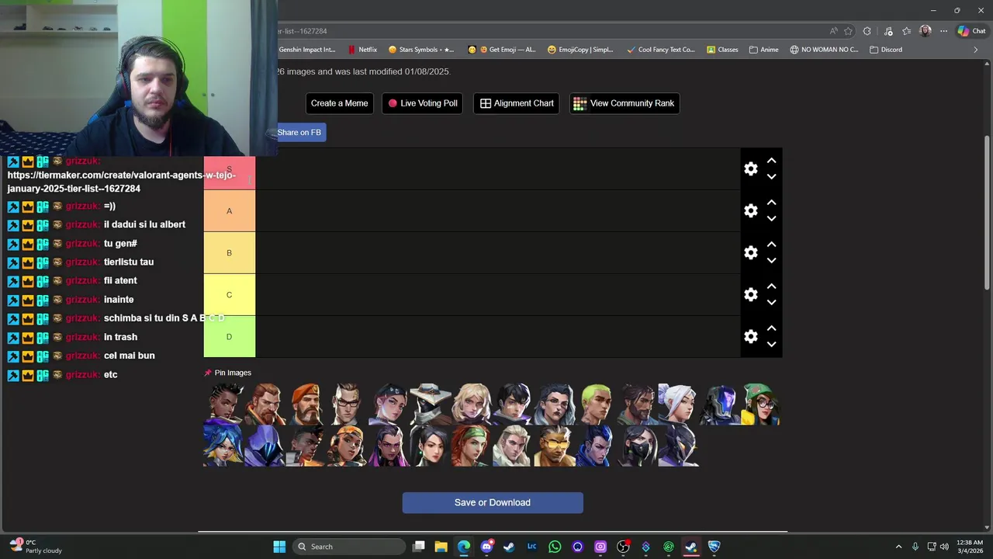Screen dimensions: 993x559
Task: Click the taskbar Search box
Action: click(x=350, y=547)
